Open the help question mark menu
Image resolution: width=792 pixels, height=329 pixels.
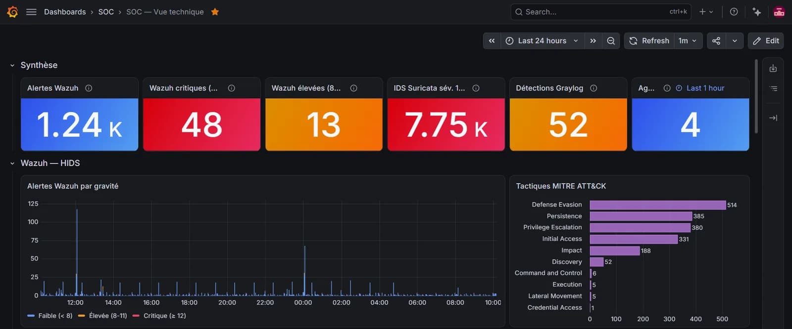click(734, 12)
